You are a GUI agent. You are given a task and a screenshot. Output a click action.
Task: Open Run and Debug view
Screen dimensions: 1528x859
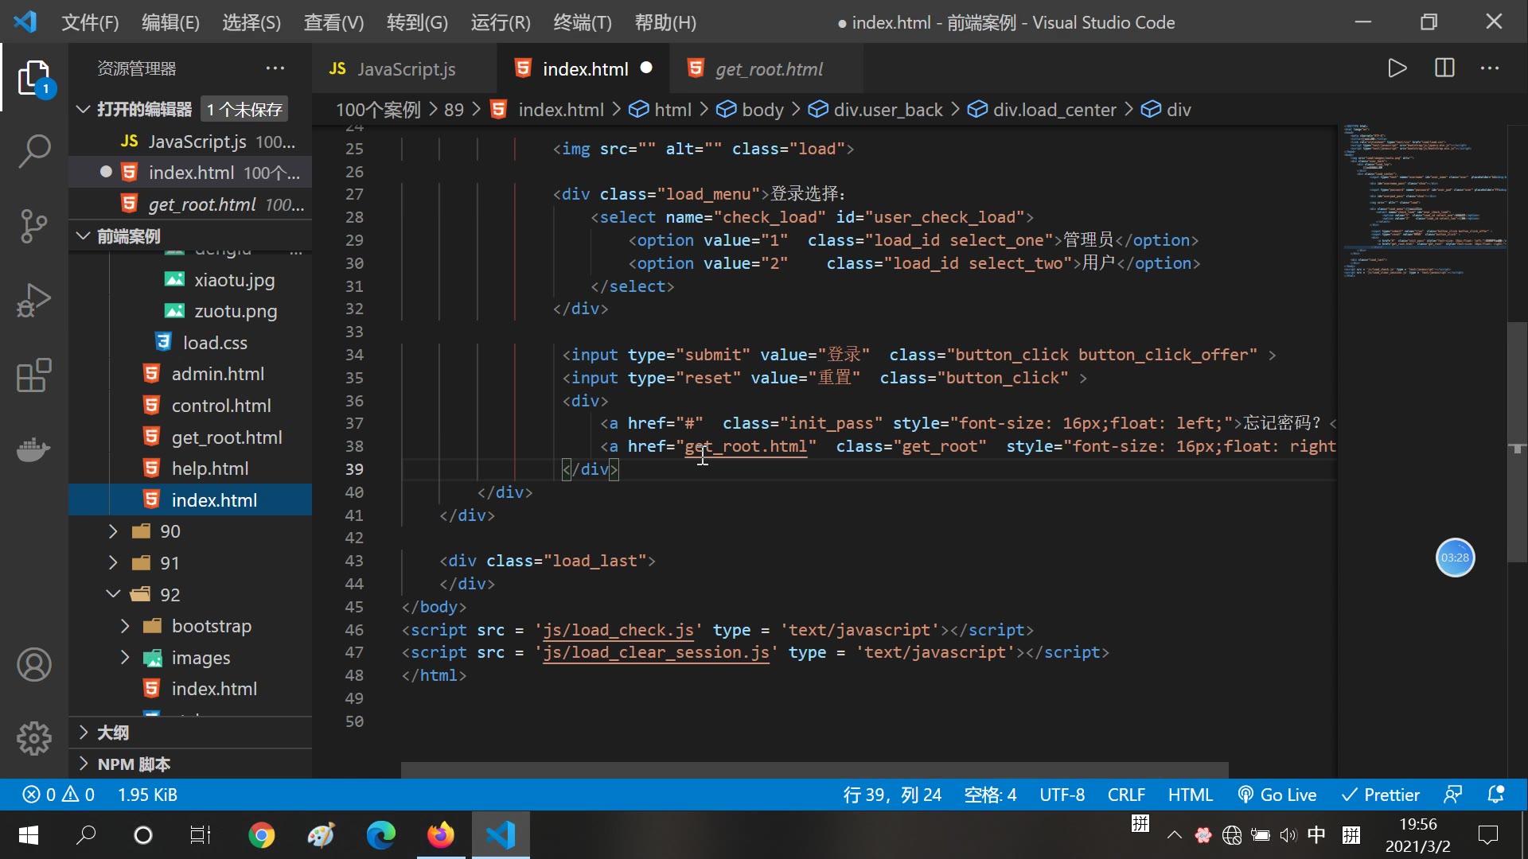click(33, 301)
